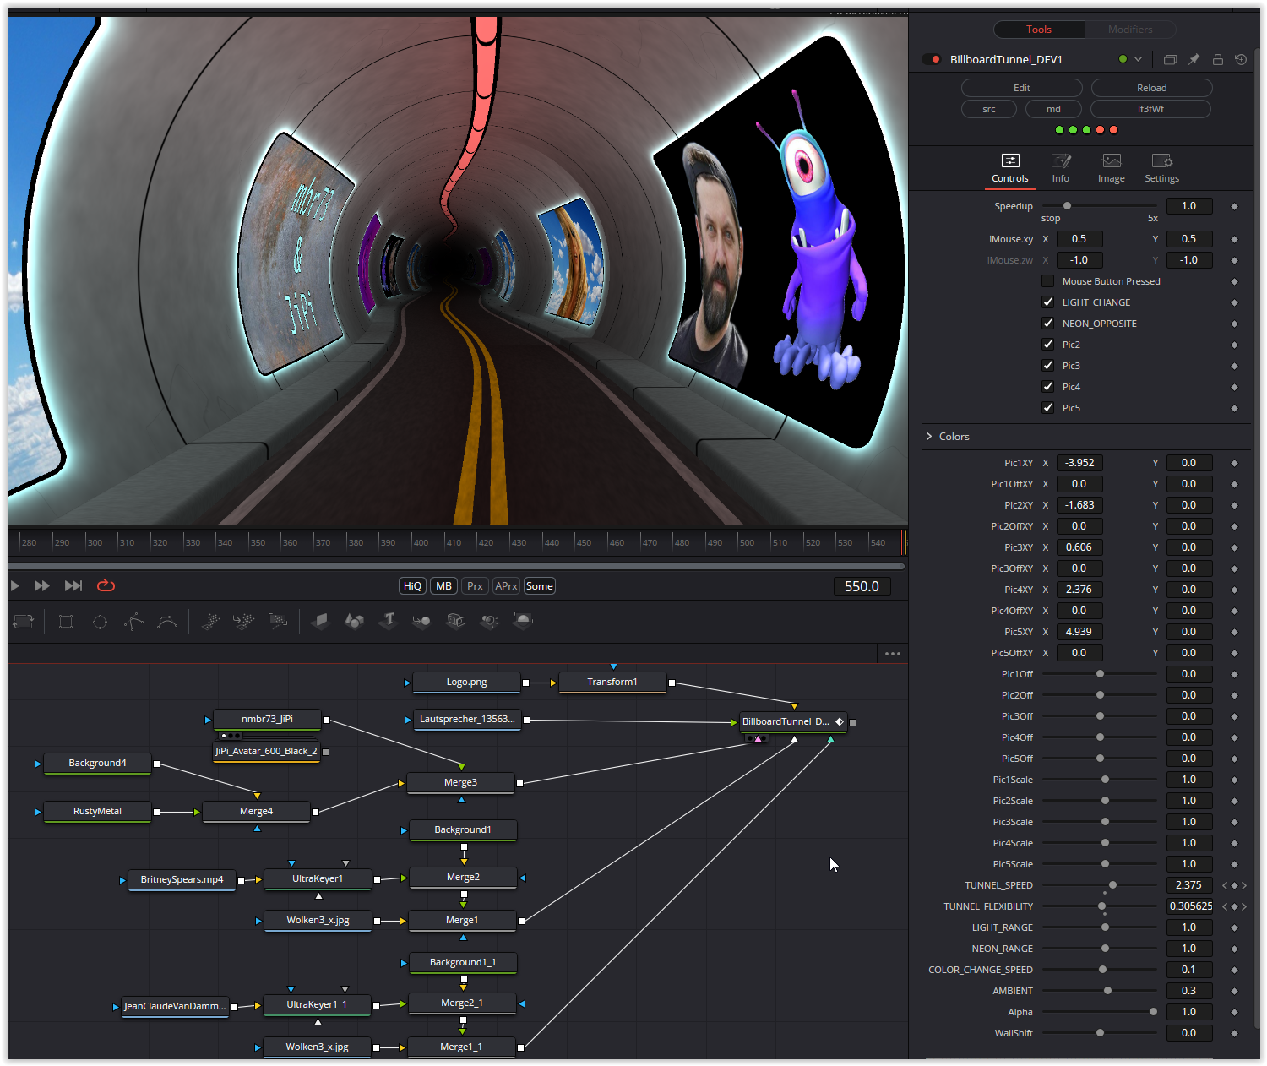Add an Image Plane 3D node
This screenshot has height=1066, width=1267.
coord(319,622)
